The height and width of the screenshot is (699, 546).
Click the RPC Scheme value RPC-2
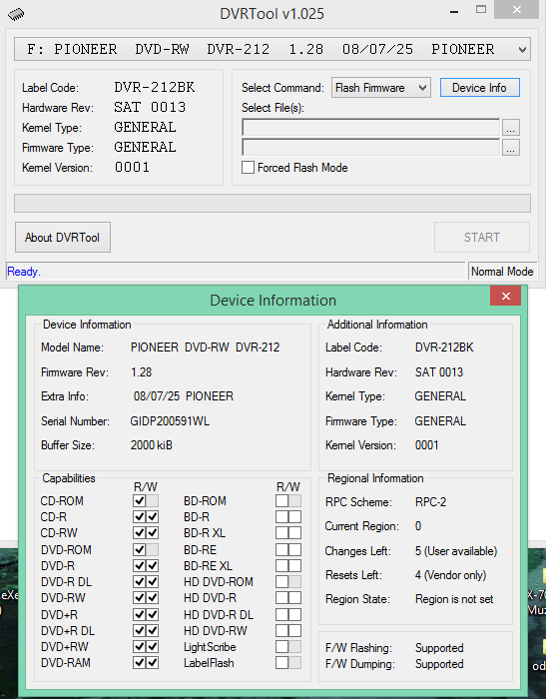point(430,502)
